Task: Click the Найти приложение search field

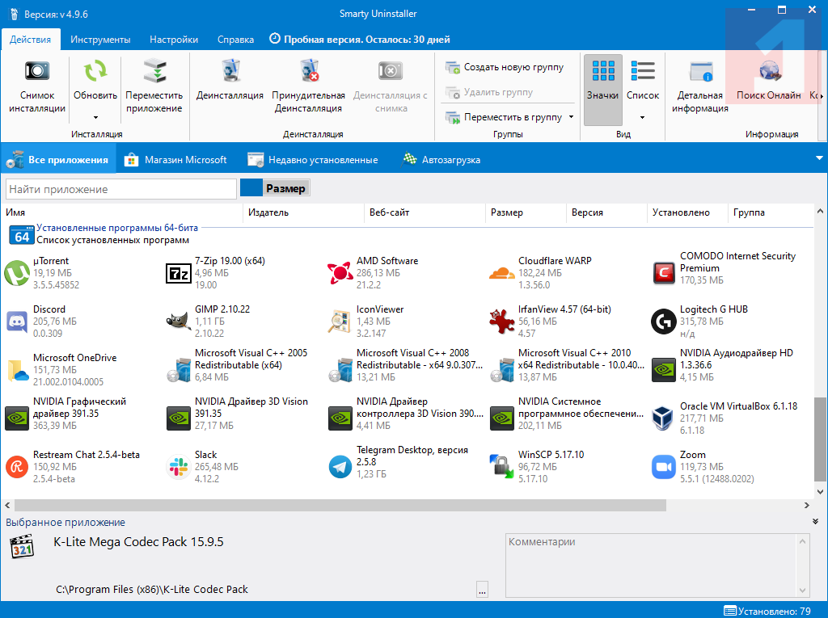Action: (121, 189)
